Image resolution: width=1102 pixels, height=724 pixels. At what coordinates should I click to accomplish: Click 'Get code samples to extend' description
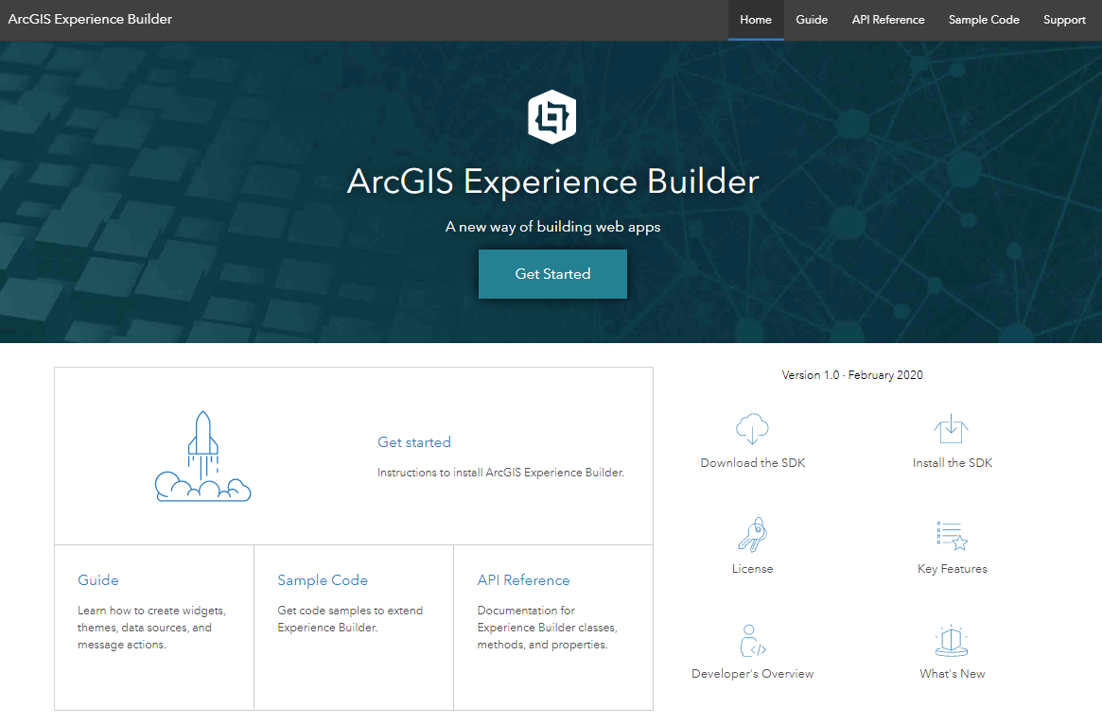tap(350, 619)
